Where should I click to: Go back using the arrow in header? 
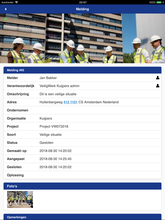[6, 9]
